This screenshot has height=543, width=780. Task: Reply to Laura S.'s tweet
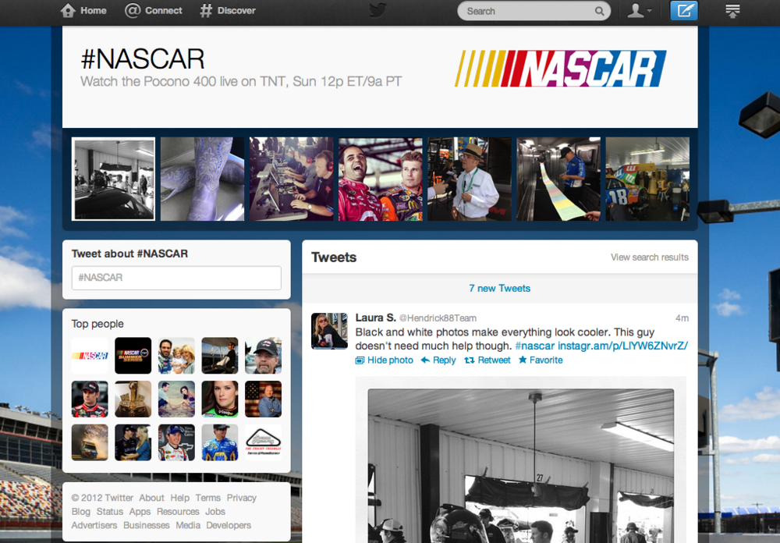438,360
